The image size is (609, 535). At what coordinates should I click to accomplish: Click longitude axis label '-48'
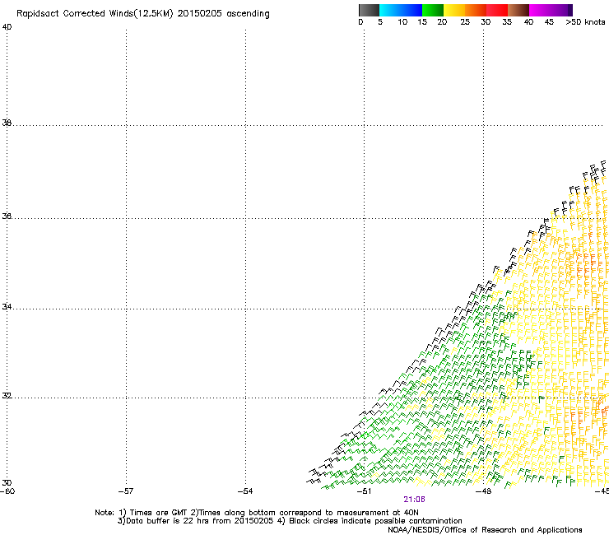click(x=484, y=491)
